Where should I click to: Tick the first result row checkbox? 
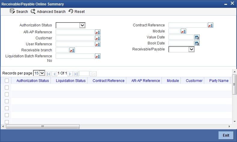click(x=7, y=88)
